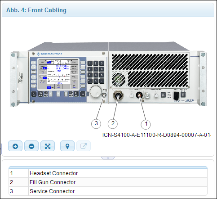The image size is (217, 199).
Task: Collapse the figure panel using splitter arrow
Action: coord(108,158)
